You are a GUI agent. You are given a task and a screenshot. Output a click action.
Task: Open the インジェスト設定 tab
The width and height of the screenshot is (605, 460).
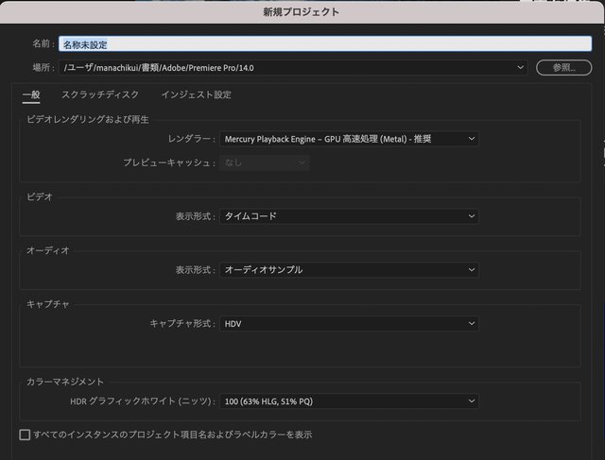[x=196, y=94]
